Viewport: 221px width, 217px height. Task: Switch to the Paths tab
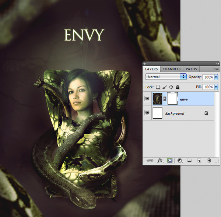coord(191,69)
